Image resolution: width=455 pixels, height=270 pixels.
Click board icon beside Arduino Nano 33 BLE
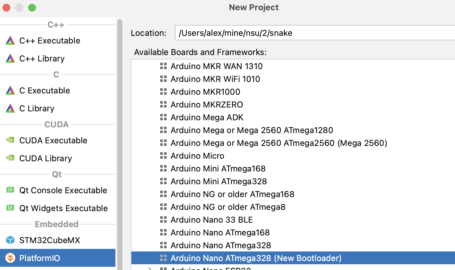(163, 220)
